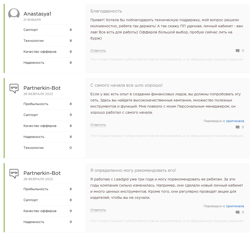Click Partnerkin-Bot avatar beside "С самого начала" review
Screen dimensions: 252x235
[14, 88]
